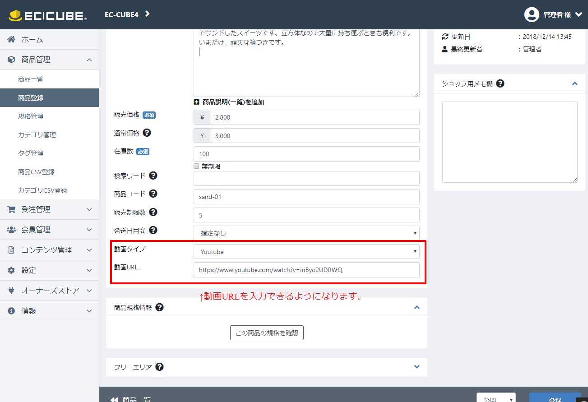The height and width of the screenshot is (402, 588).
Task: Click the back arrows icon near 商品一覧 footer
Action: point(114,399)
